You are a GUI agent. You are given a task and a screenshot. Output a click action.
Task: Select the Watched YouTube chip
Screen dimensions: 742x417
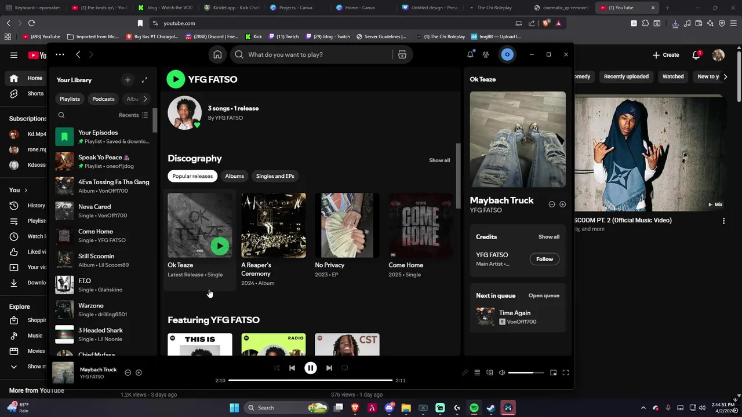coord(673,76)
